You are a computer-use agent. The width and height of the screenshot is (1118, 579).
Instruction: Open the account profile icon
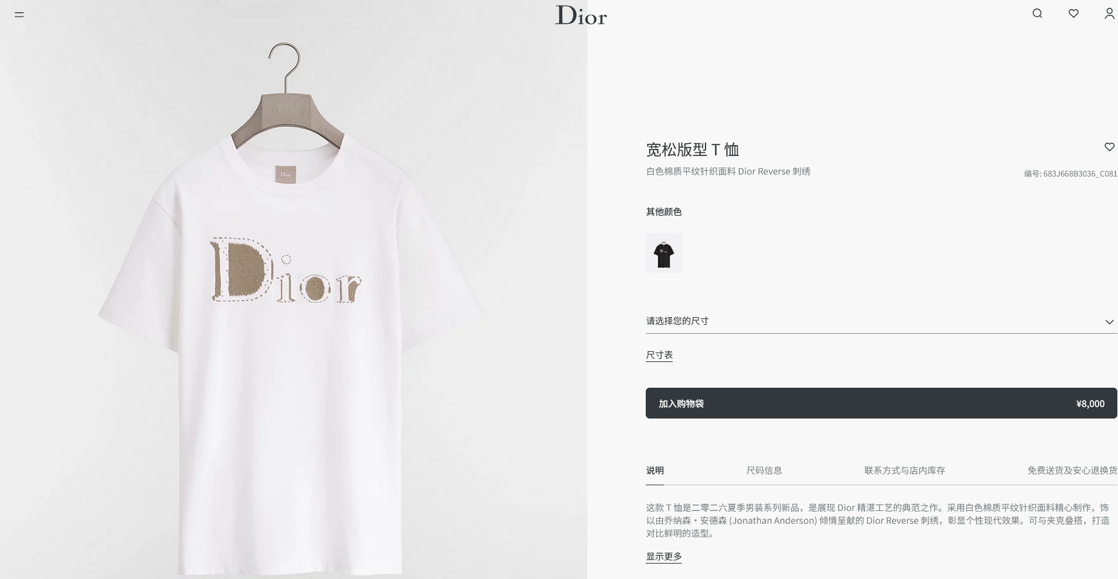click(x=1110, y=13)
